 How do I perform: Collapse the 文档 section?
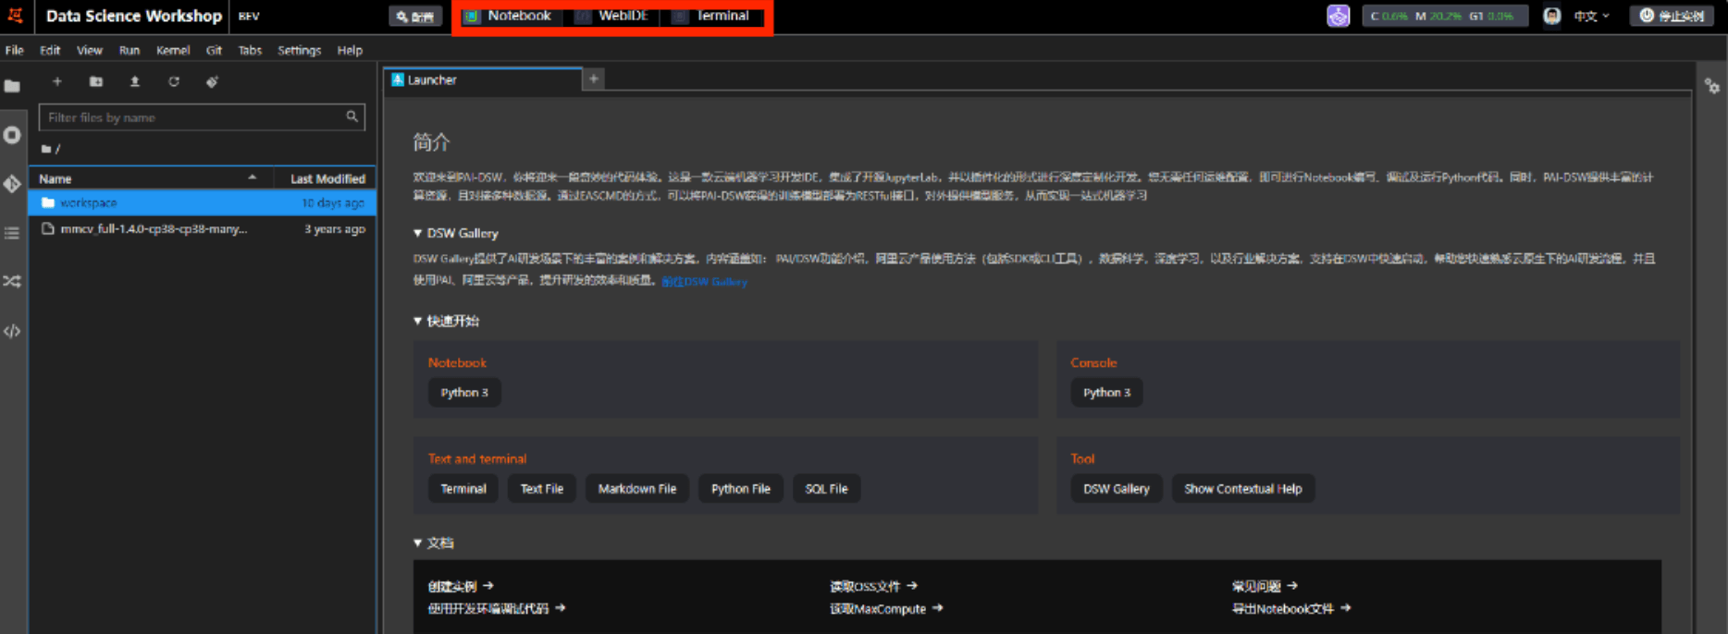pyautogui.click(x=417, y=543)
